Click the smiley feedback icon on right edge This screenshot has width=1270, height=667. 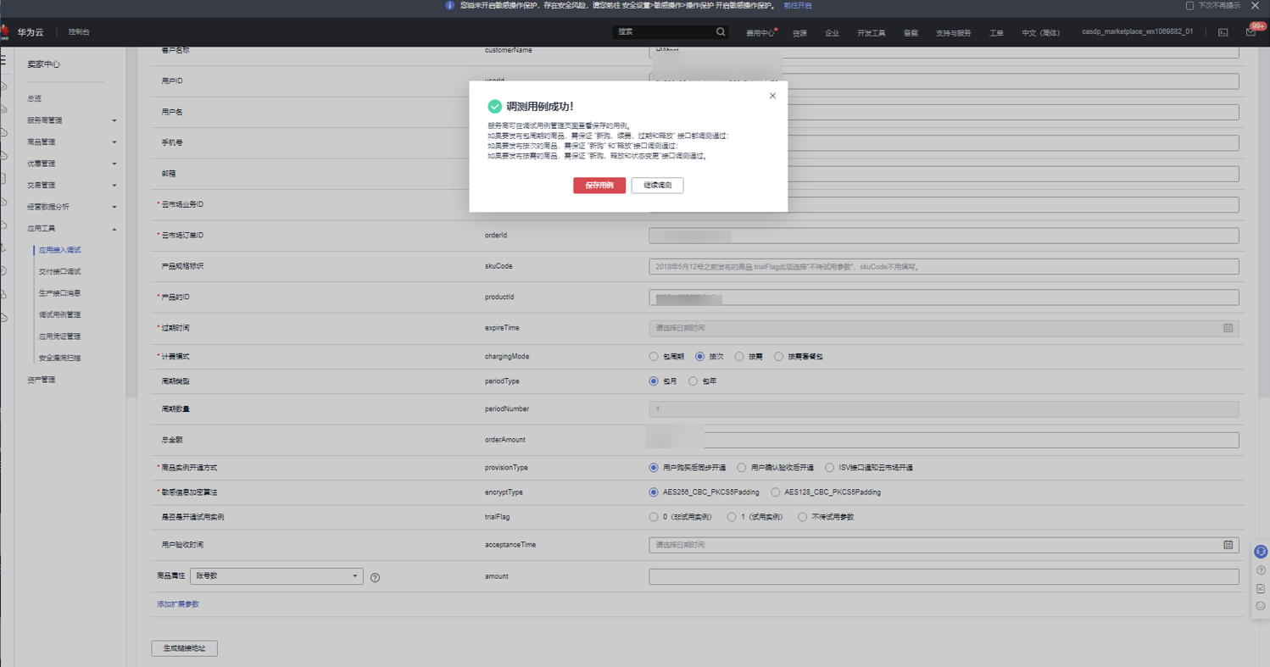(x=1261, y=606)
